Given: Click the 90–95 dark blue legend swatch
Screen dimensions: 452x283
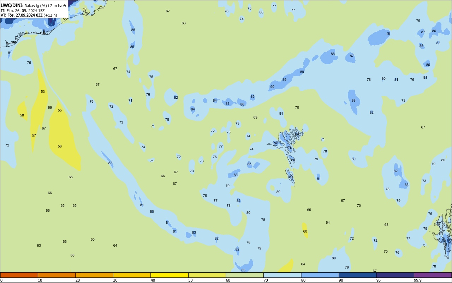Looking at the screenshot, I should point(357,275).
